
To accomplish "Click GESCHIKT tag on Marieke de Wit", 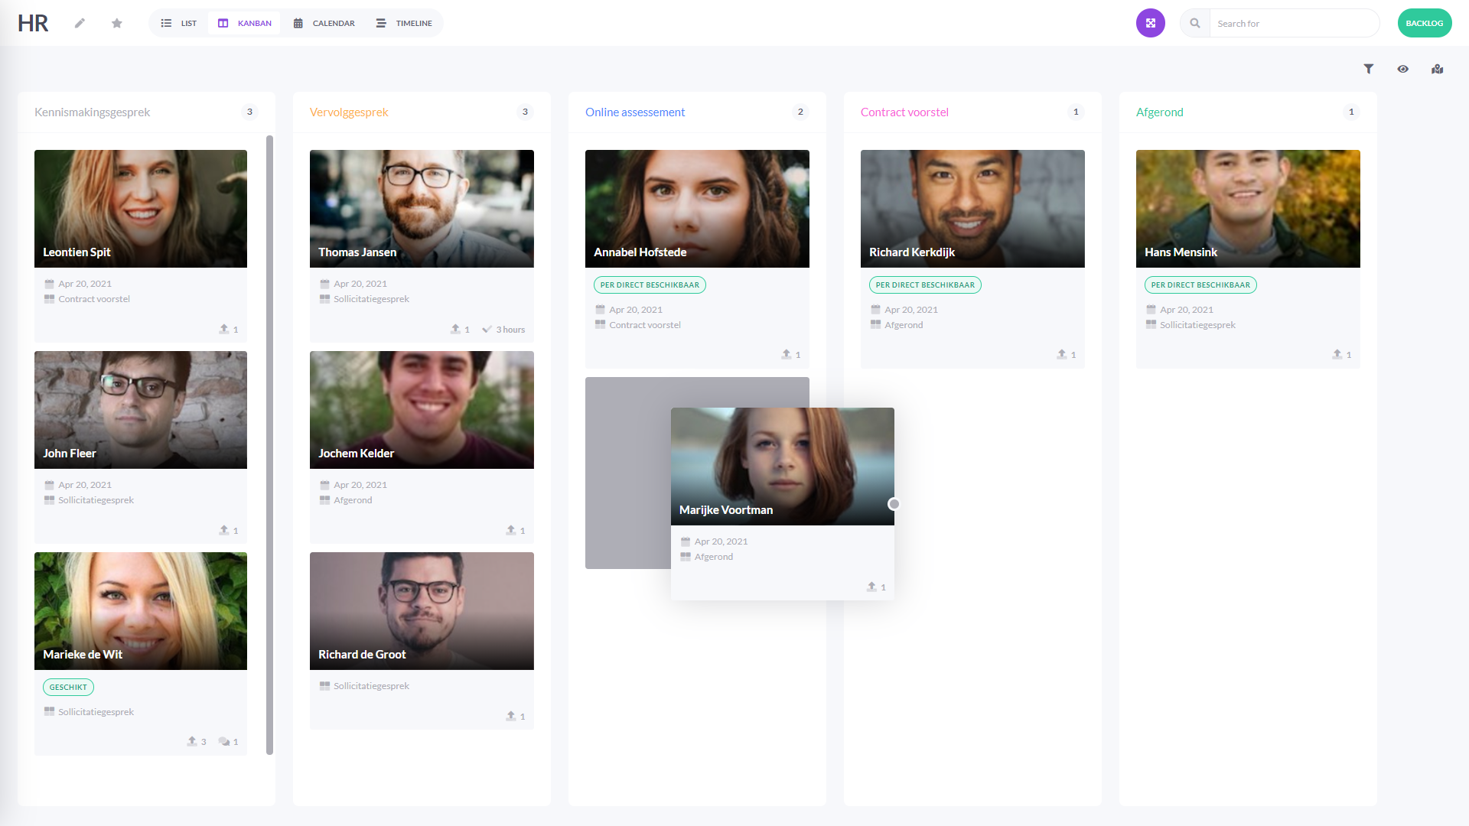I will coord(67,687).
